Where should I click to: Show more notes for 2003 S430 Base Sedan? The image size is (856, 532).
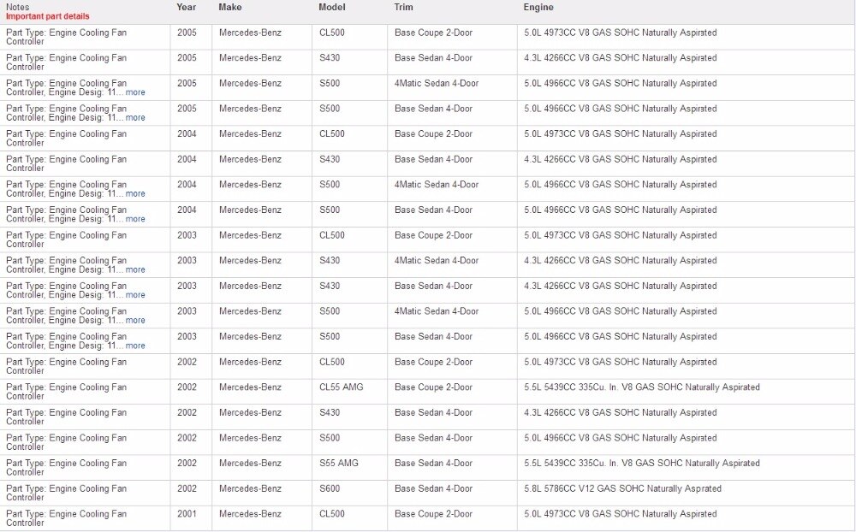(x=135, y=294)
